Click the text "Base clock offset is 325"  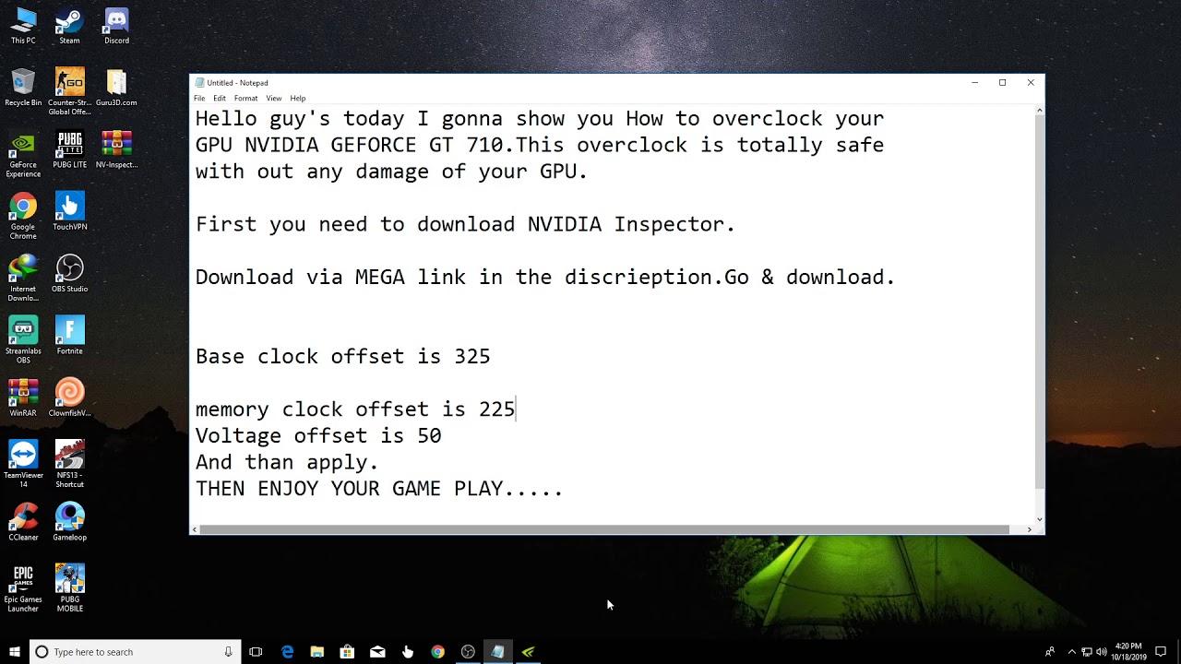342,356
